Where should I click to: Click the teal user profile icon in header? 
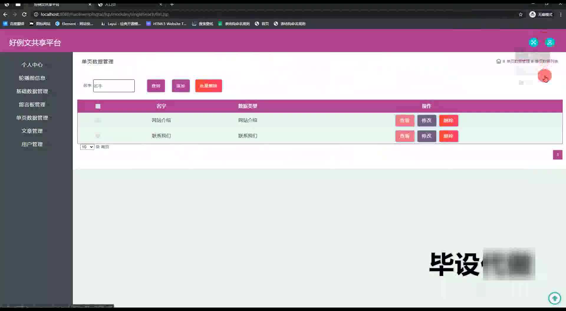[x=549, y=42]
